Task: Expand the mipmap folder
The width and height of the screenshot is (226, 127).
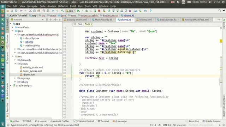Action: 15,78
